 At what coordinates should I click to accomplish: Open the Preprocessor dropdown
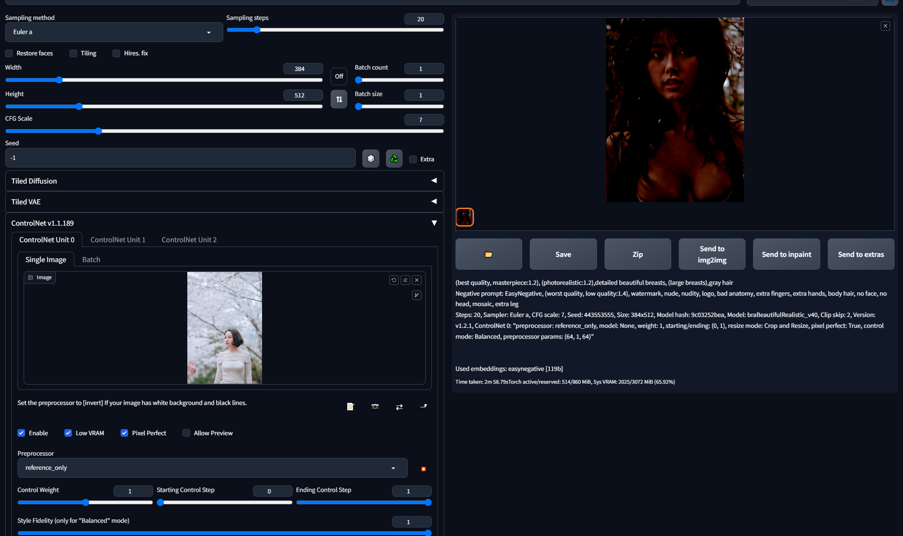[212, 468]
